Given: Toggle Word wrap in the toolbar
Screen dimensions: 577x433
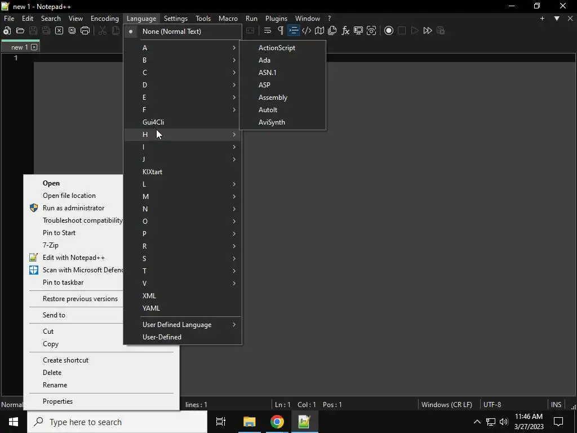Looking at the screenshot, I should (x=267, y=30).
